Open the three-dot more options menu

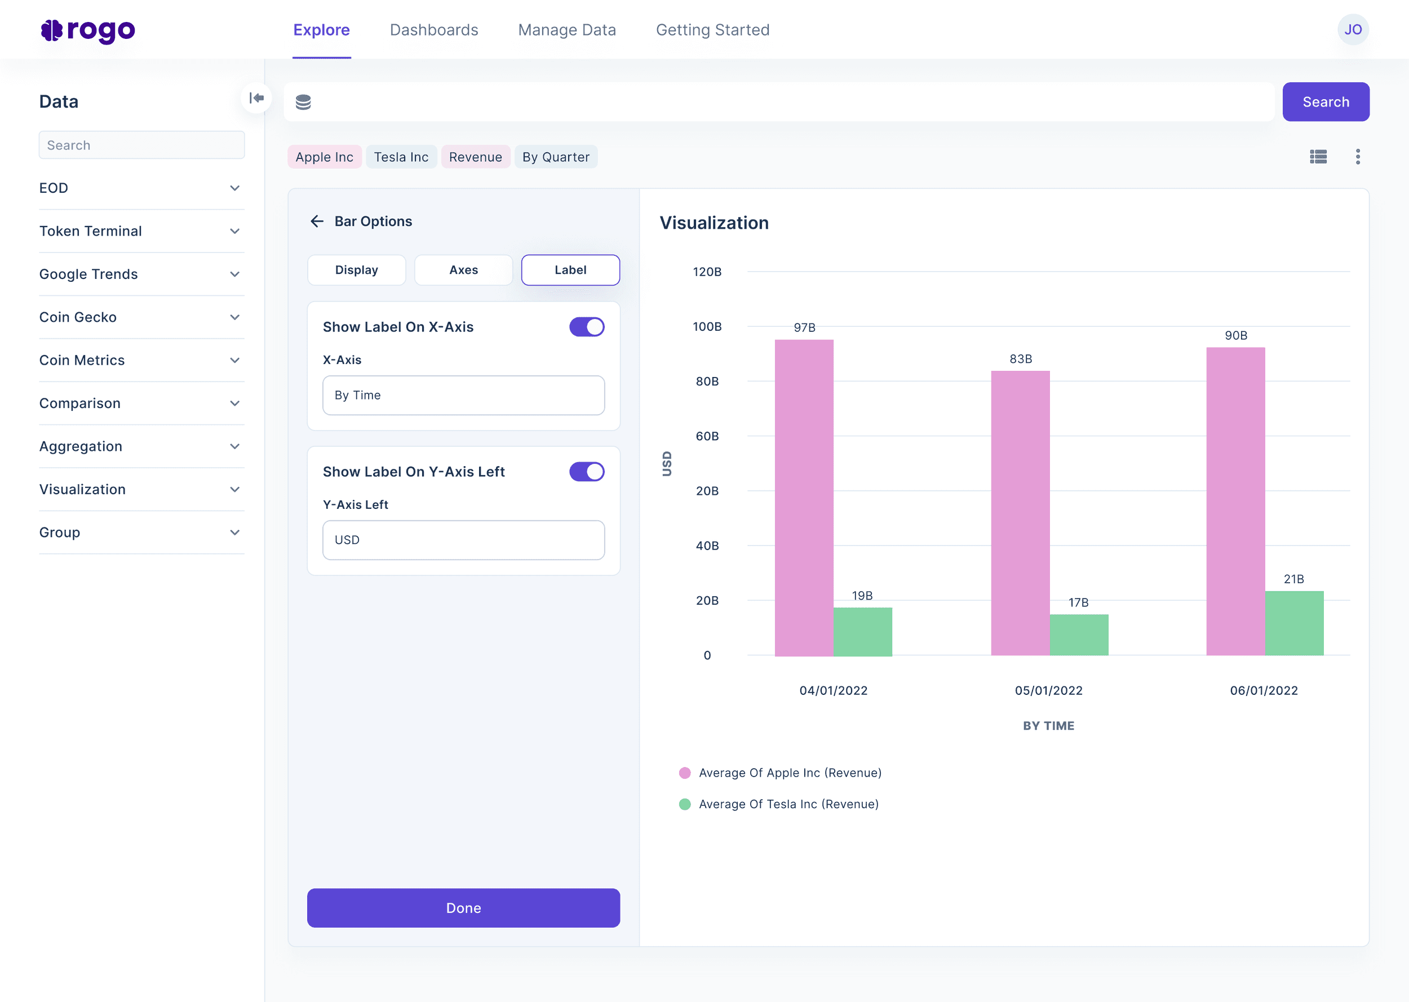pos(1357,157)
